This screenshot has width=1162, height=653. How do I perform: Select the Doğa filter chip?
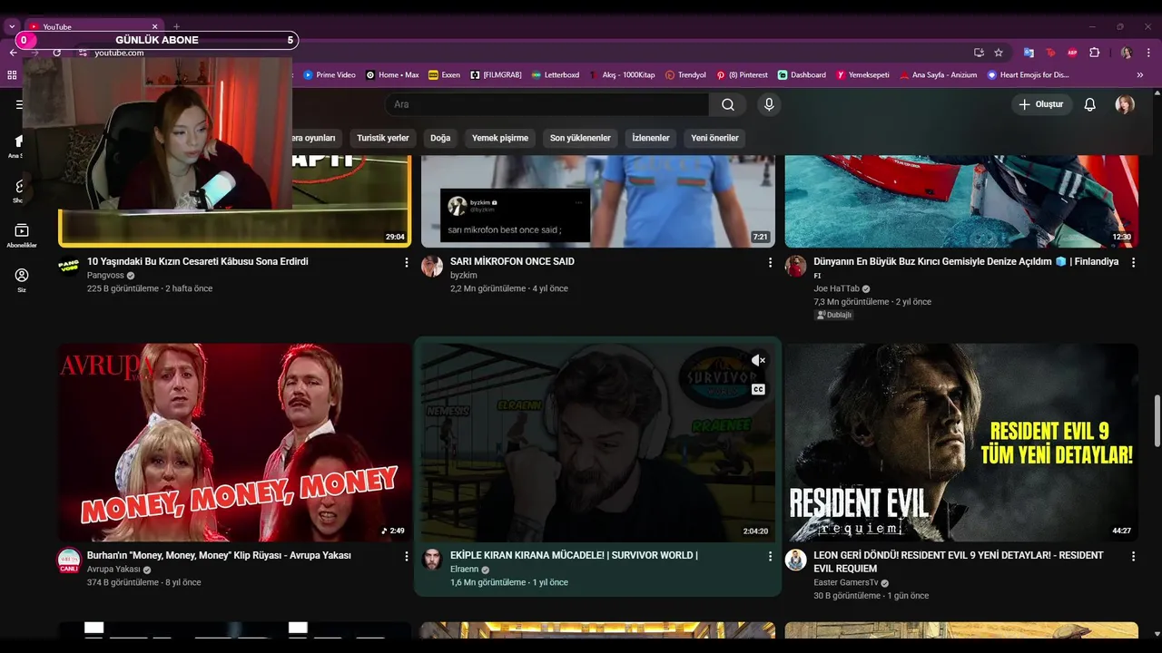440,138
